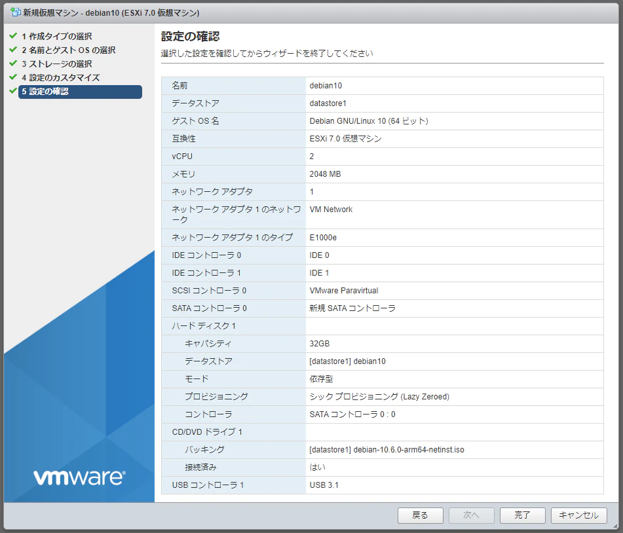Click the [datastore1] debian10 value
Viewport: 623px width, 533px height.
coord(348,361)
